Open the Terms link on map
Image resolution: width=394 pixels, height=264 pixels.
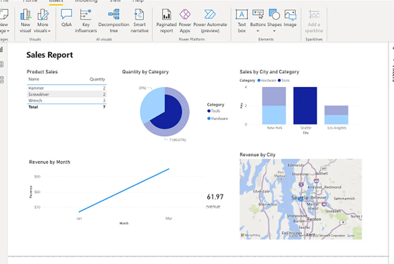click(351, 236)
